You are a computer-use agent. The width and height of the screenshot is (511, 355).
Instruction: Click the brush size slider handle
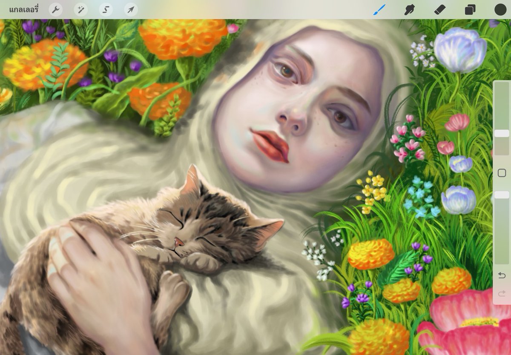point(502,133)
